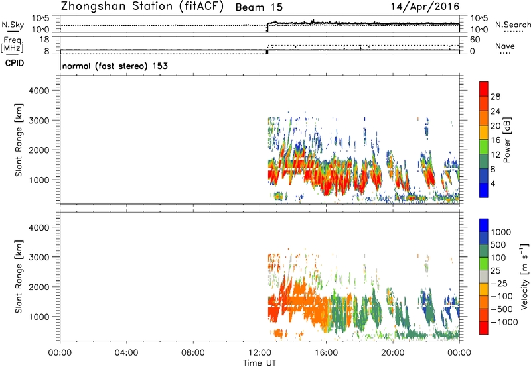Click 'Slant Range [km]' label of velocity panel

[19, 277]
